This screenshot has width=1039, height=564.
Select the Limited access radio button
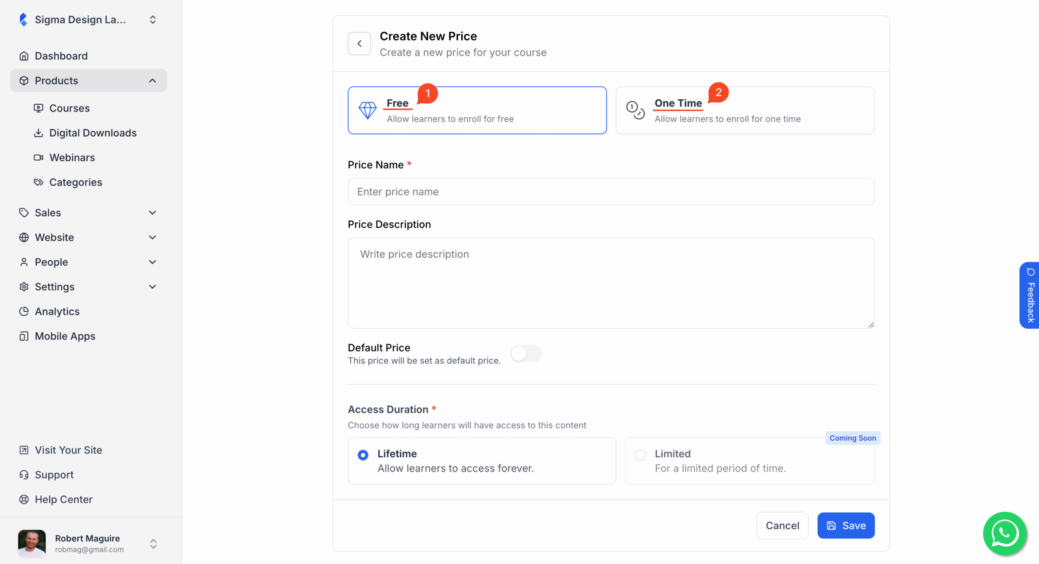[x=640, y=455]
